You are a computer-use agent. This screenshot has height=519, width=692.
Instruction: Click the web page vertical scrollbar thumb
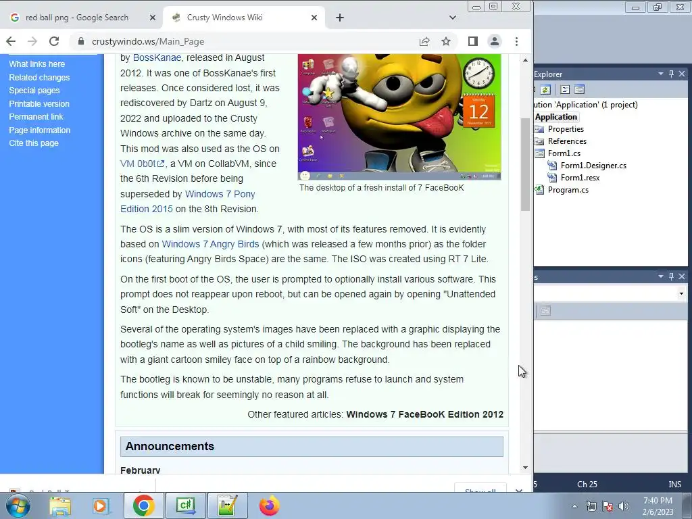(525, 164)
